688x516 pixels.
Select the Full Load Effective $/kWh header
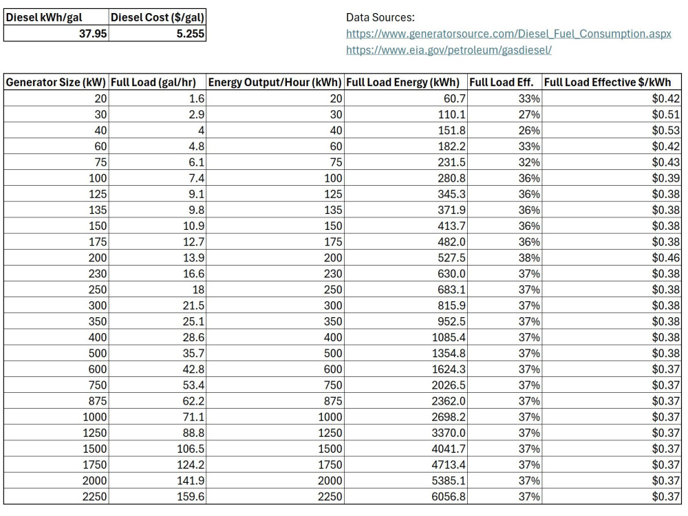(612, 82)
